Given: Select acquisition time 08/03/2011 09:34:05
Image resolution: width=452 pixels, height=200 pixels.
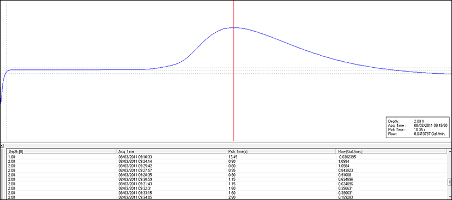Looking at the screenshot, I should point(135,197).
